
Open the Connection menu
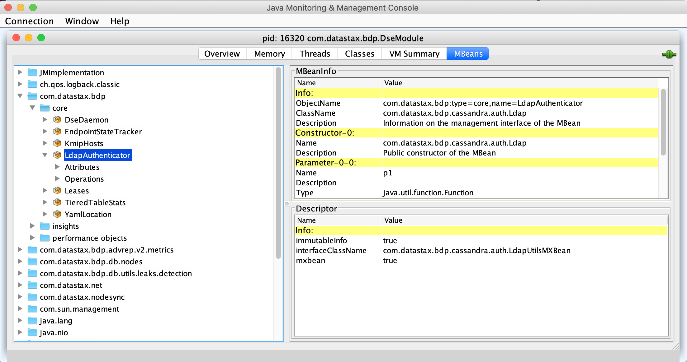pyautogui.click(x=30, y=21)
